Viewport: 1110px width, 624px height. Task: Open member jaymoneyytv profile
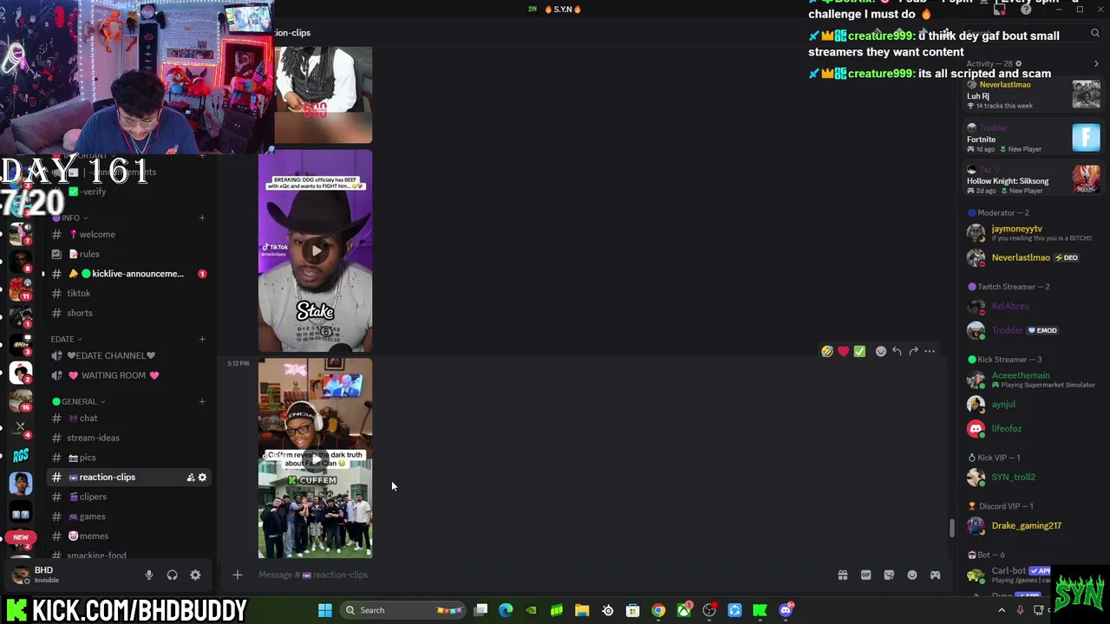coord(1032,232)
